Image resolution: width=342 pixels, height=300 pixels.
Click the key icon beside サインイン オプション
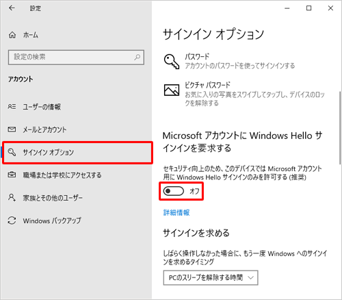tap(12, 152)
